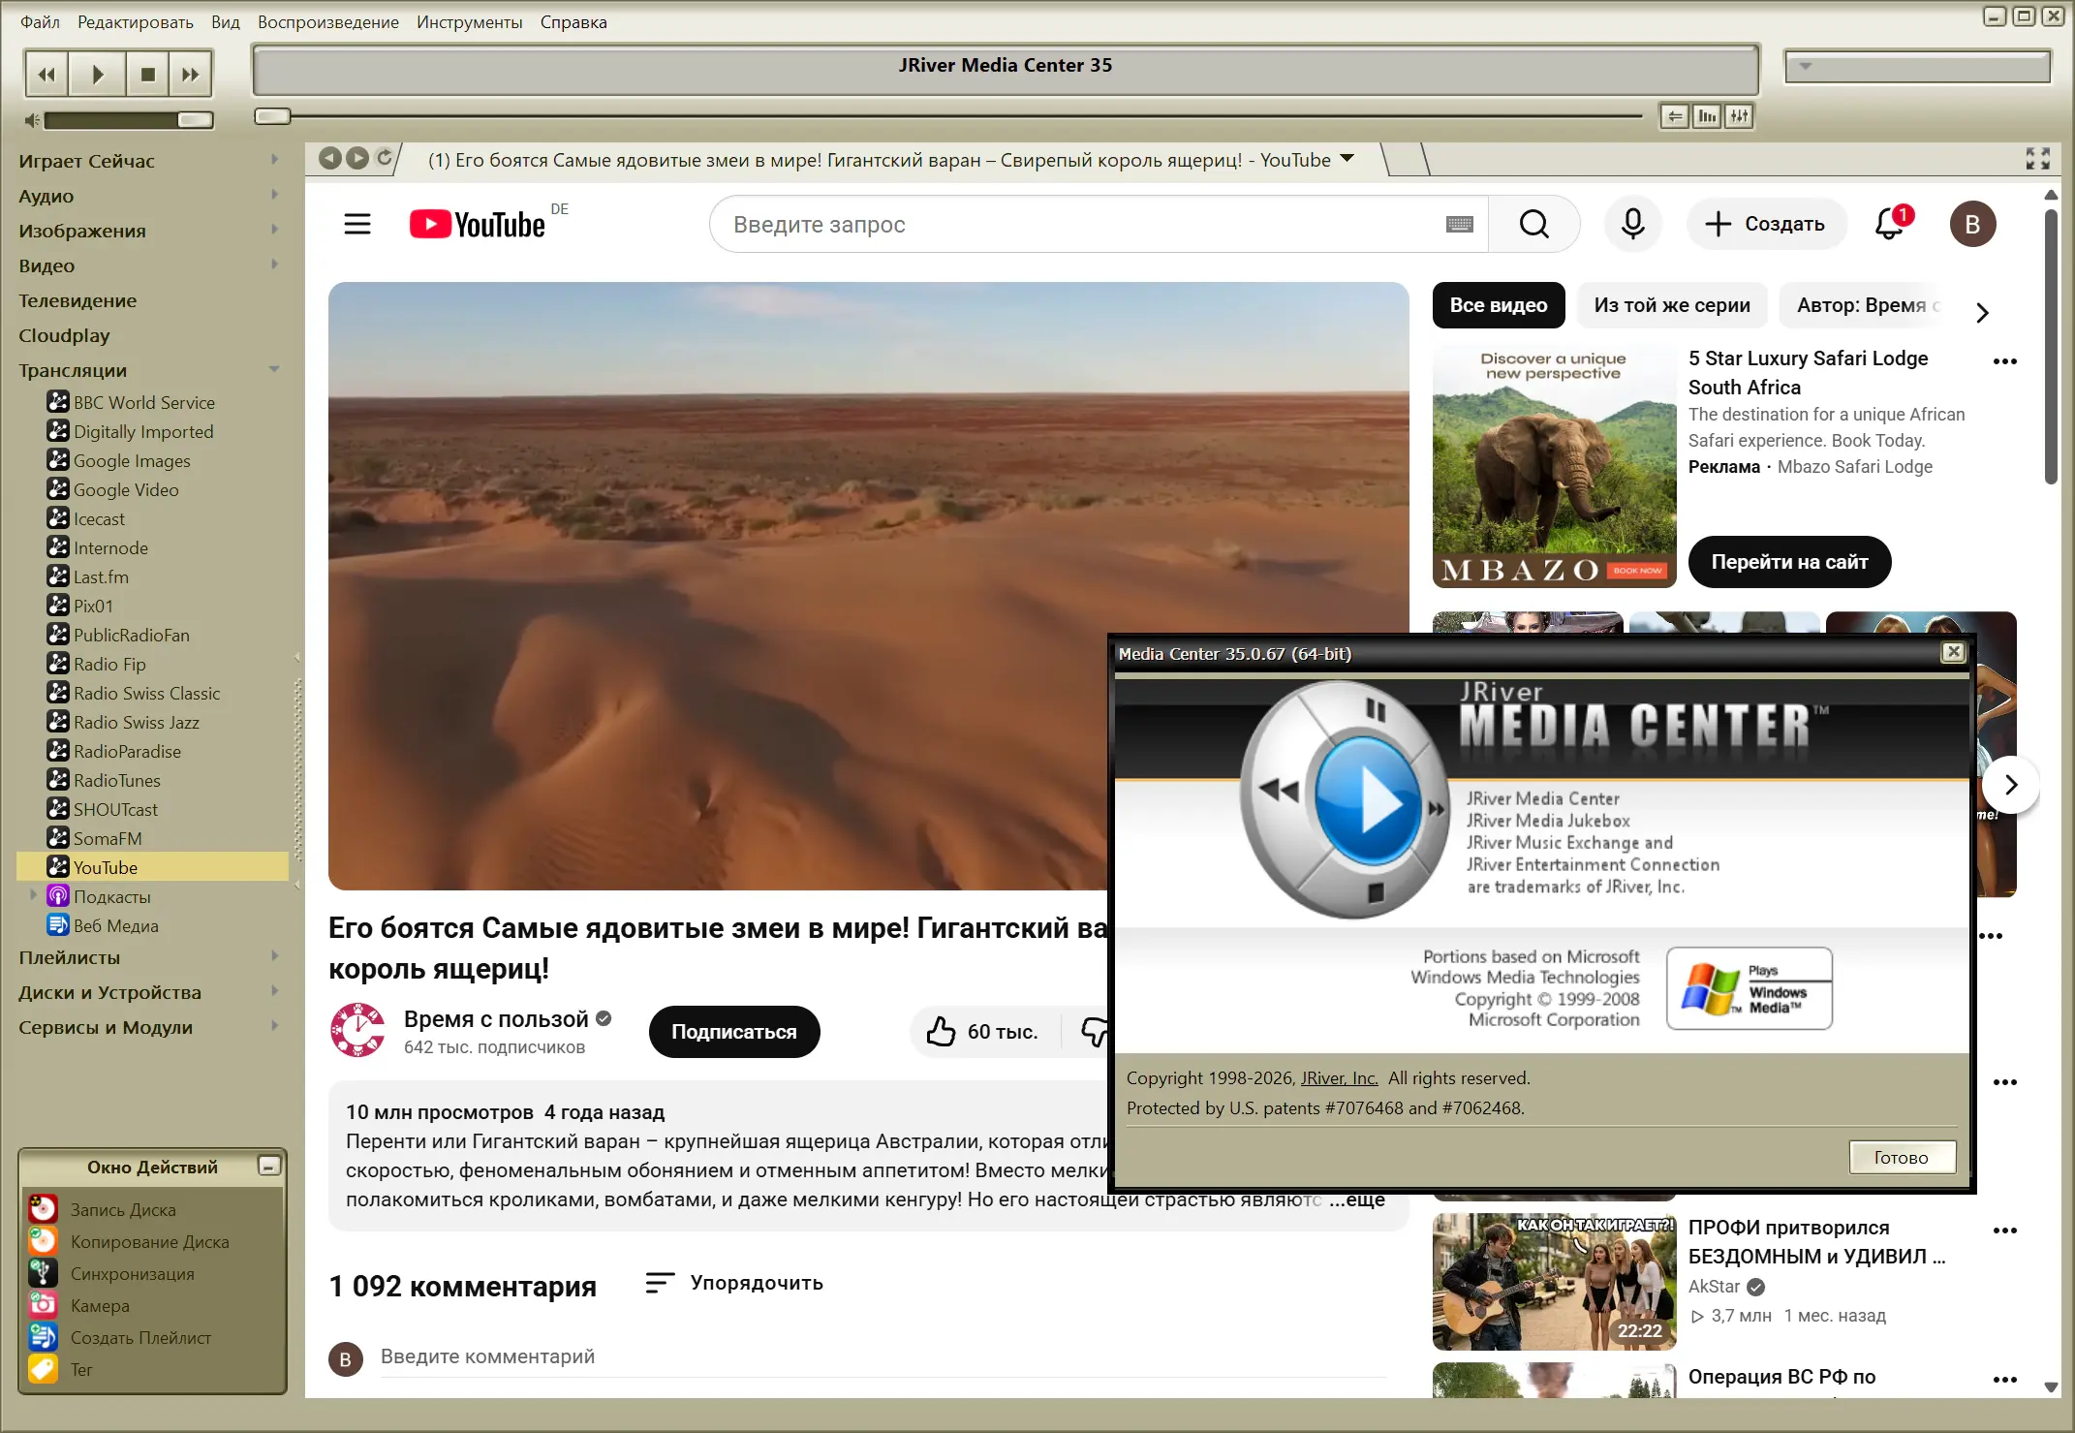Screen dimensions: 2075x1433
Task: Click the browser reload icon
Action: [385, 158]
